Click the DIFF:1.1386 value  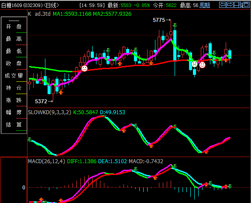[x=82, y=161]
